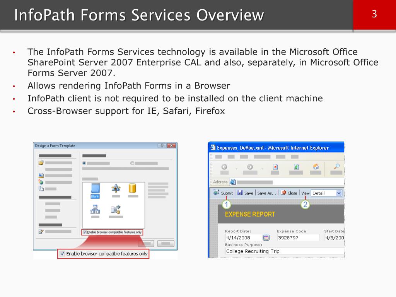
Task: Click Save on the form toolbar
Action: click(x=246, y=193)
